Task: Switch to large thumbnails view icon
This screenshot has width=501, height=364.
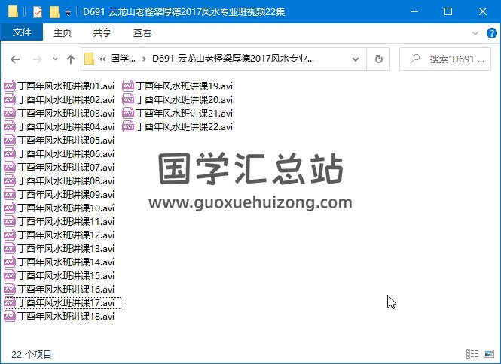Action: pyautogui.click(x=489, y=353)
